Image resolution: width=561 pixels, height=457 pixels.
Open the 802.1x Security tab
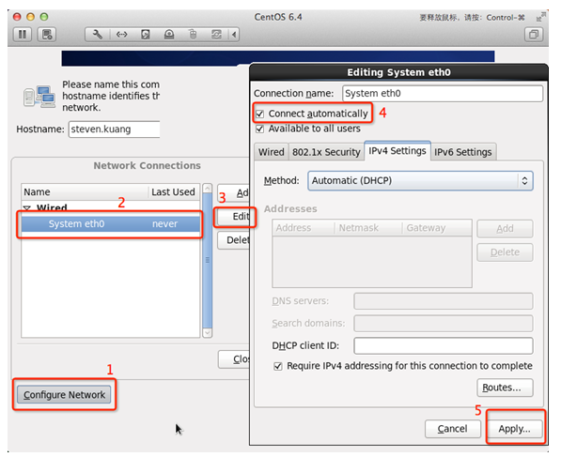click(x=326, y=152)
